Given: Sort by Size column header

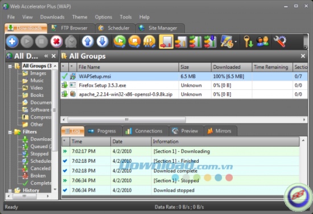Looking at the screenshot, I should point(195,67).
